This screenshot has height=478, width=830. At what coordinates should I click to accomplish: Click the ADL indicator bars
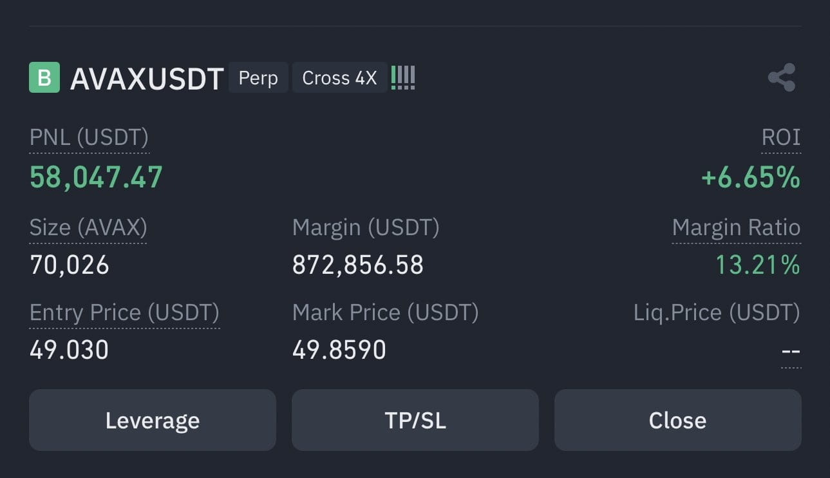point(403,78)
